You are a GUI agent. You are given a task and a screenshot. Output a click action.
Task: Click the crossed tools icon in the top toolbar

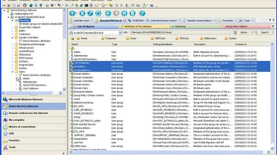coord(18,6)
